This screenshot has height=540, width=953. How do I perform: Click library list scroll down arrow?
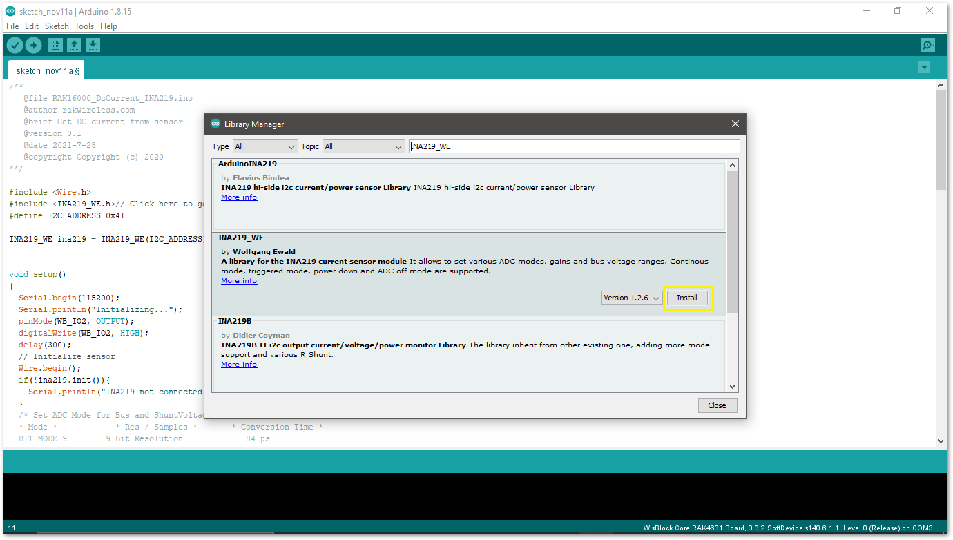pos(733,387)
